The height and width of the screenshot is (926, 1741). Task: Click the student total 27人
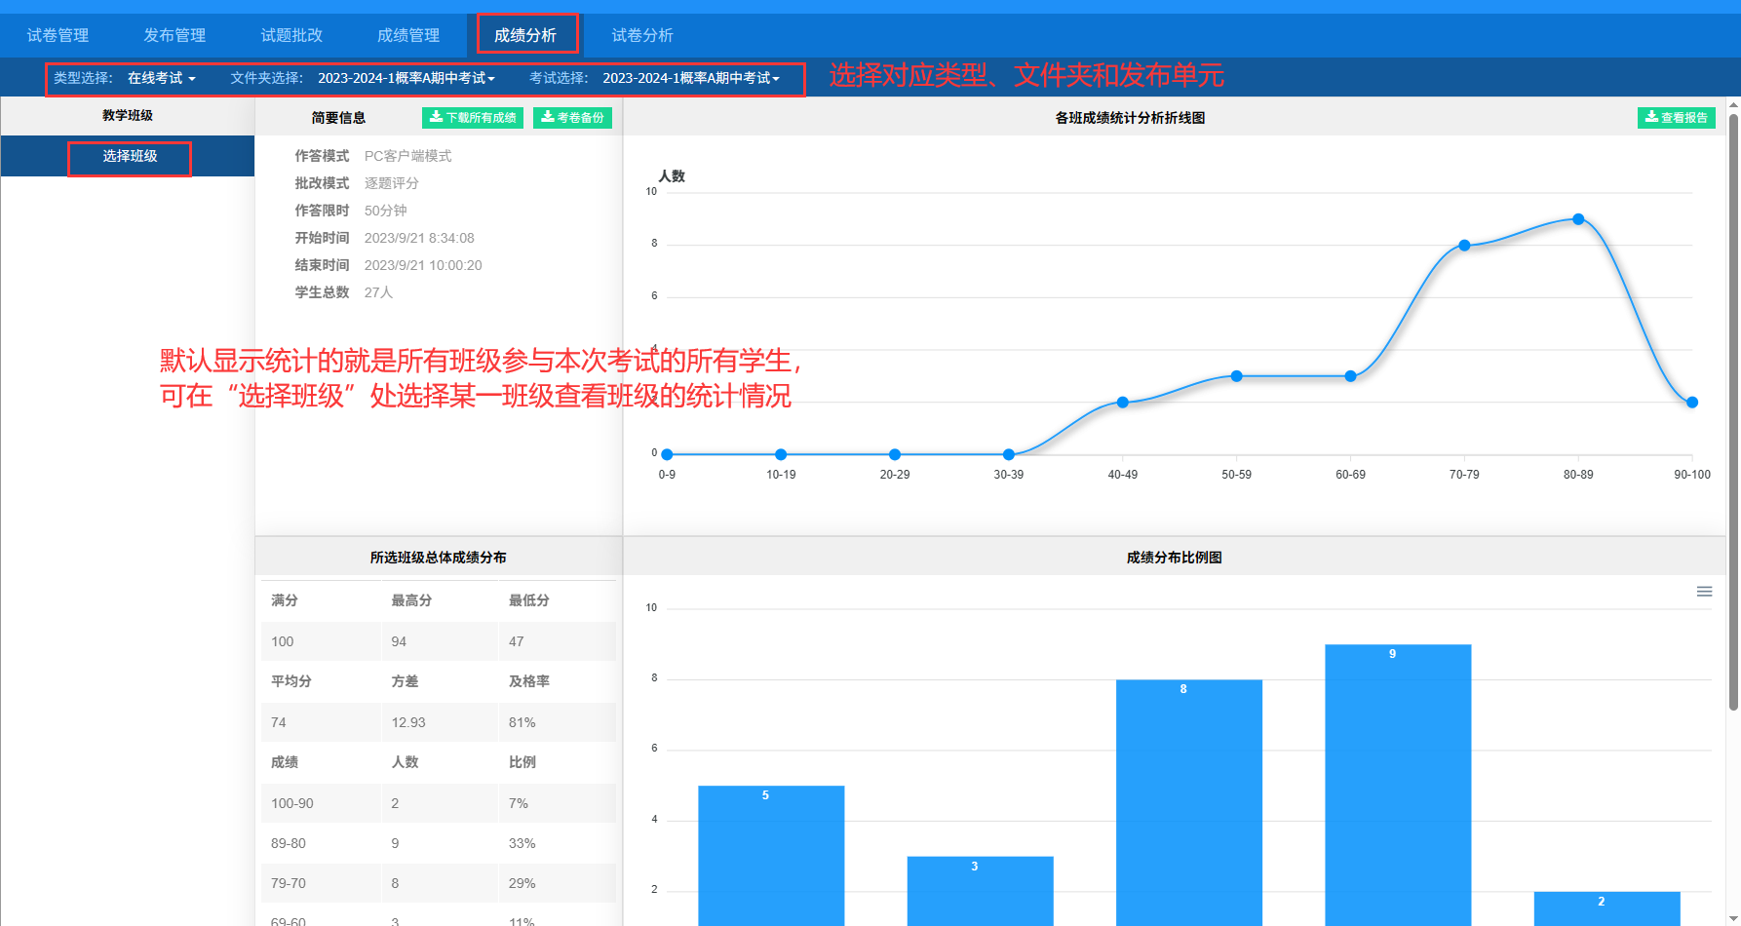[378, 292]
